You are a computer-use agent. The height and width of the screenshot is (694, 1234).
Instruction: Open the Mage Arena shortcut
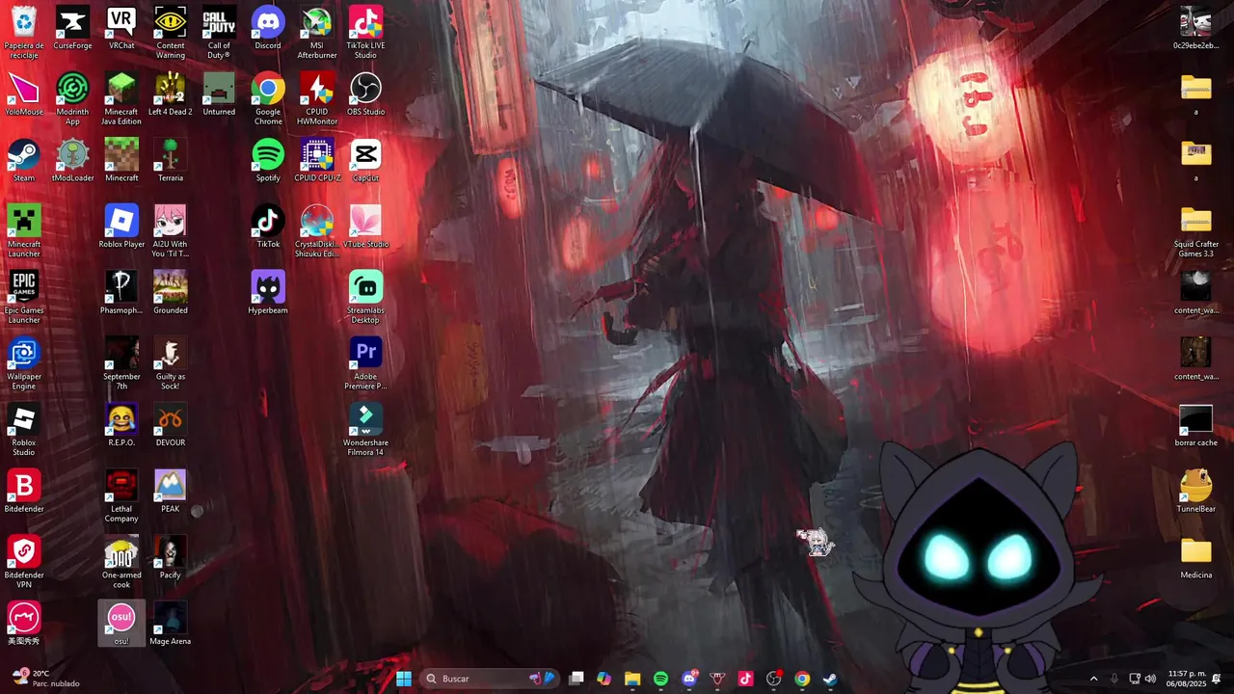(x=171, y=624)
